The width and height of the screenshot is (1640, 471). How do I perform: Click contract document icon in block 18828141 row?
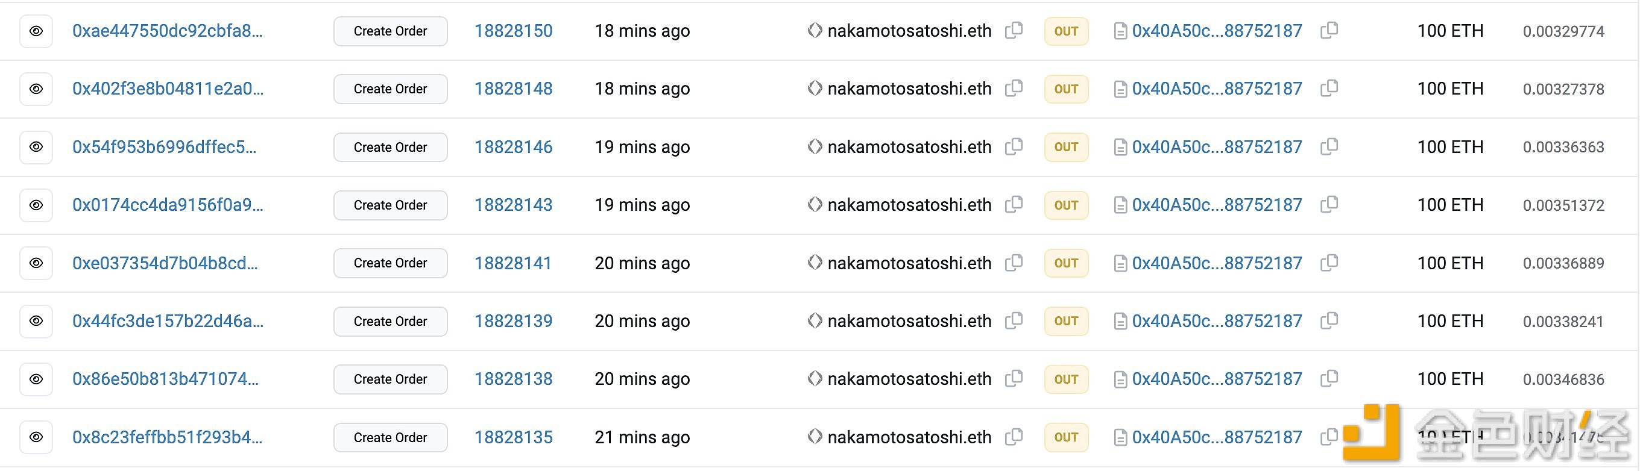tap(1120, 263)
